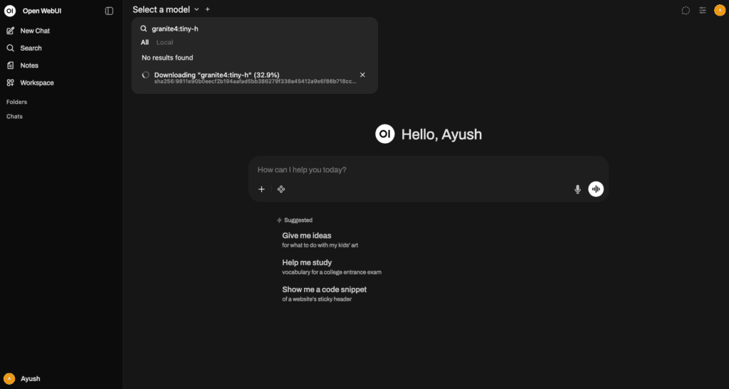Toggle temporary chat icon at top right
Screen dimensions: 729x389
coord(686,11)
